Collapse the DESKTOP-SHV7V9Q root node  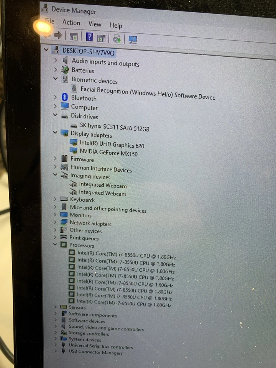pos(46,50)
